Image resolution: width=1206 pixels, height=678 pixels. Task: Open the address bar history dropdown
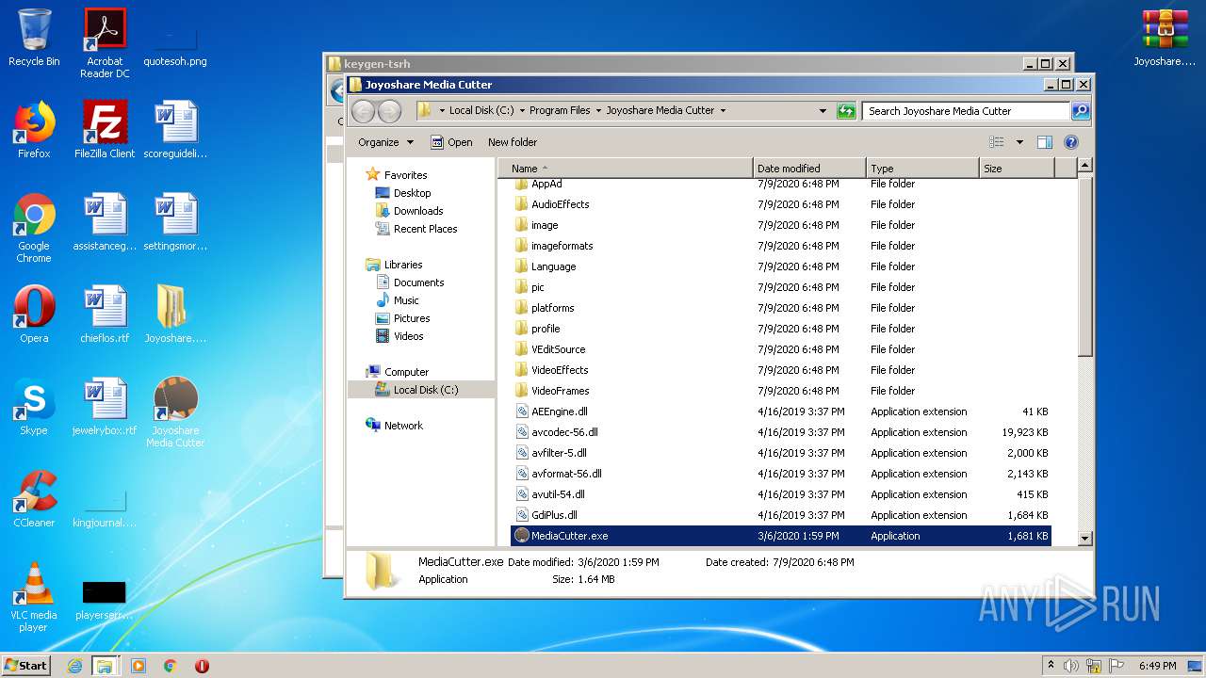tap(823, 111)
